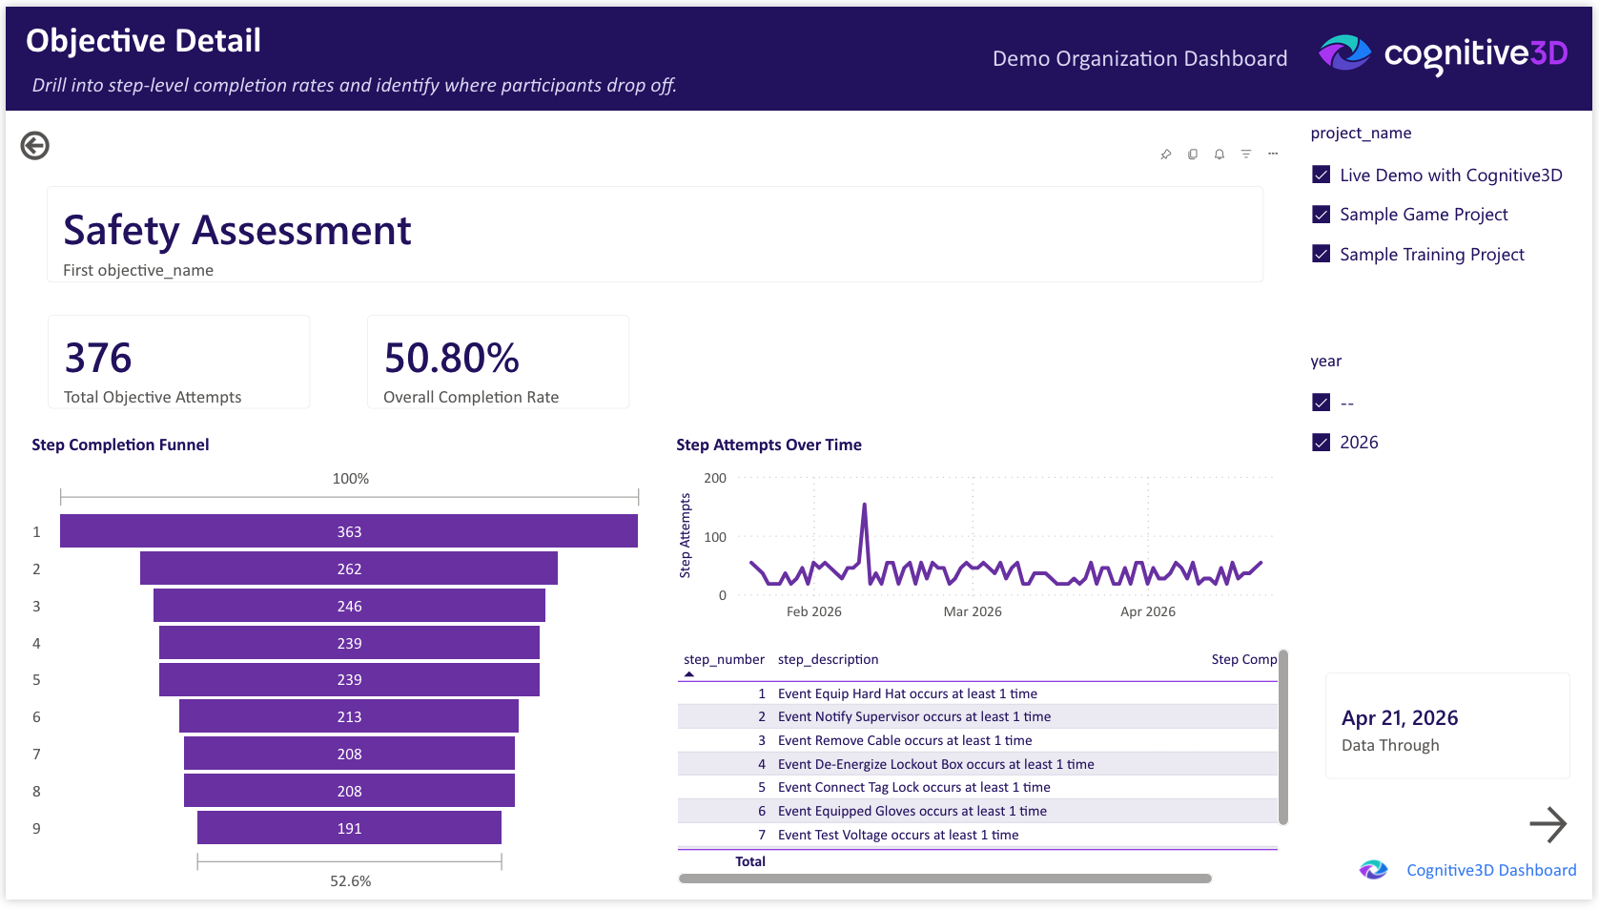This screenshot has height=910, width=1599.
Task: Set an alert with the bell icon
Action: (x=1219, y=155)
